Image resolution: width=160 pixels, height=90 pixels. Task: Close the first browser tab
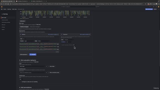(x=14, y=1)
